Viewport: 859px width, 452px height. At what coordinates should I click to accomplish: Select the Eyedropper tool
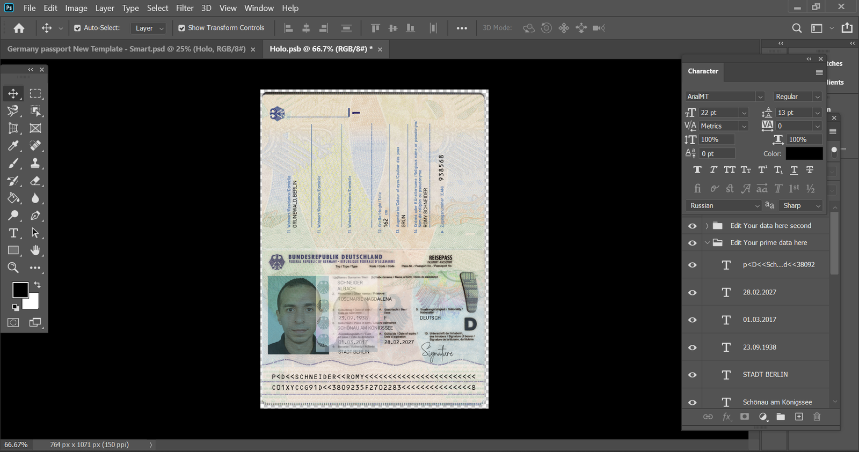[x=13, y=146]
